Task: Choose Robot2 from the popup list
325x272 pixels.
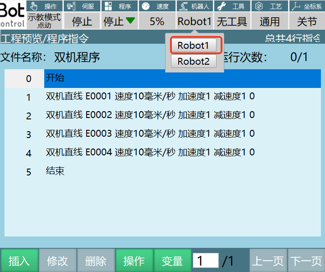Action: (193, 61)
